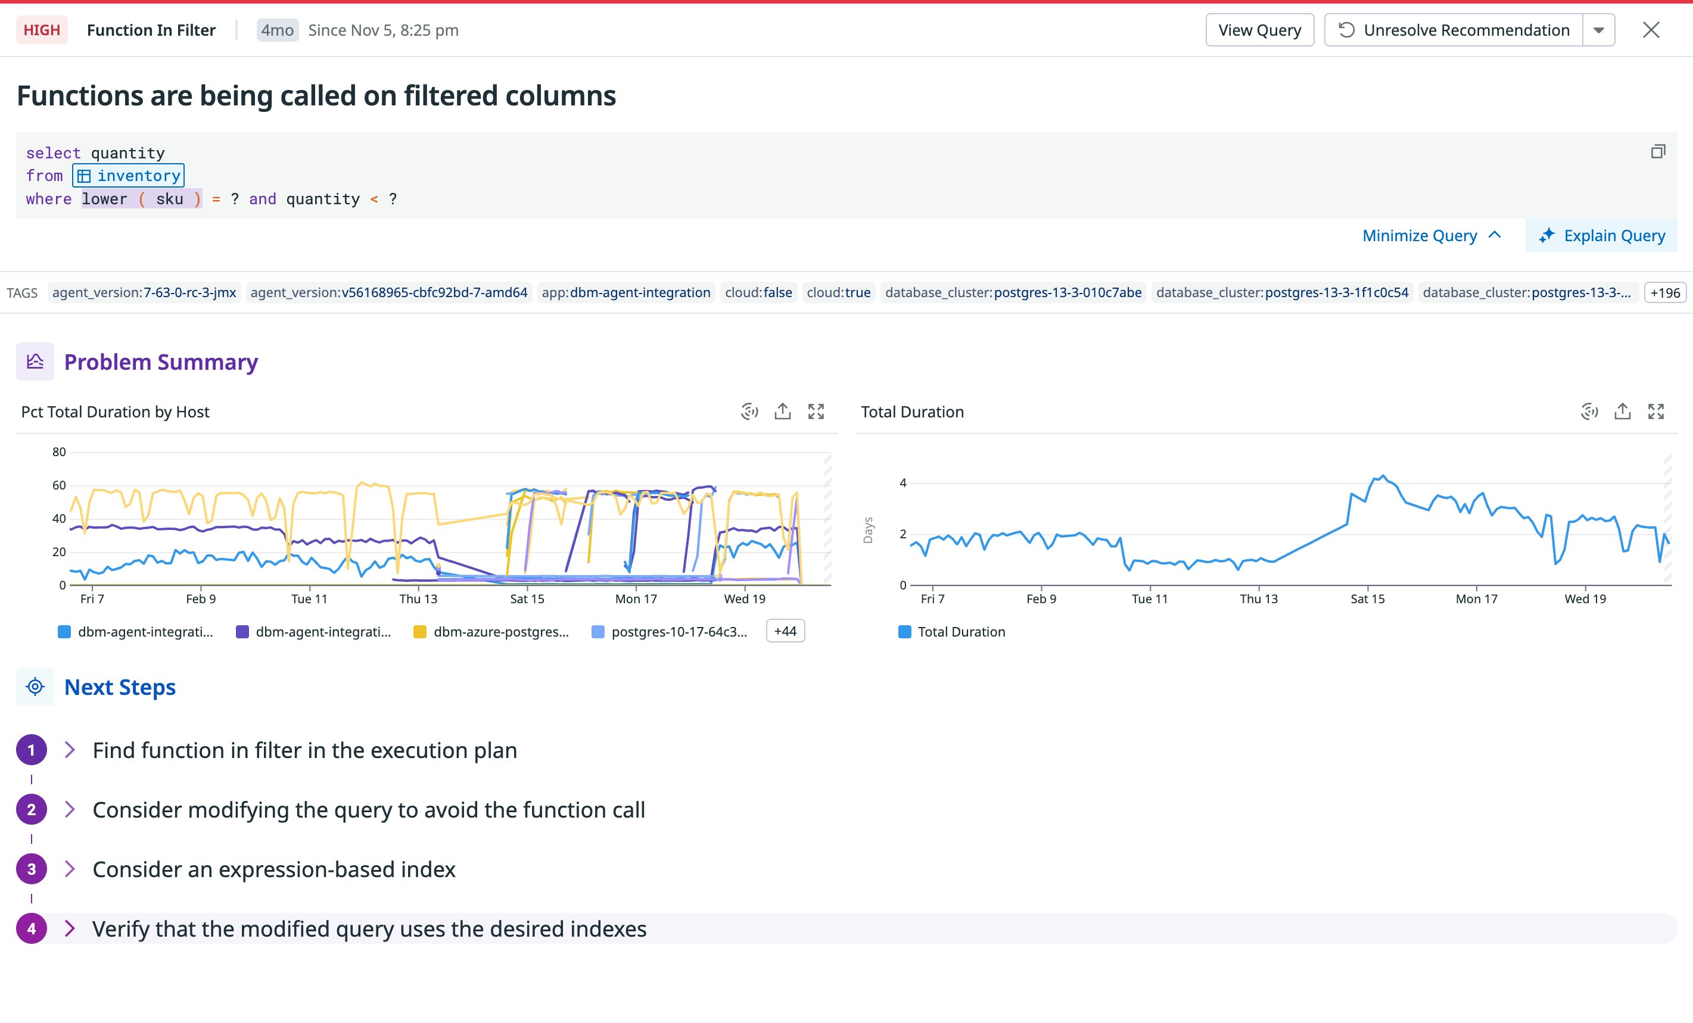The width and height of the screenshot is (1693, 1023).
Task: Click the live data icon on Total Duration chart
Action: pos(1589,411)
